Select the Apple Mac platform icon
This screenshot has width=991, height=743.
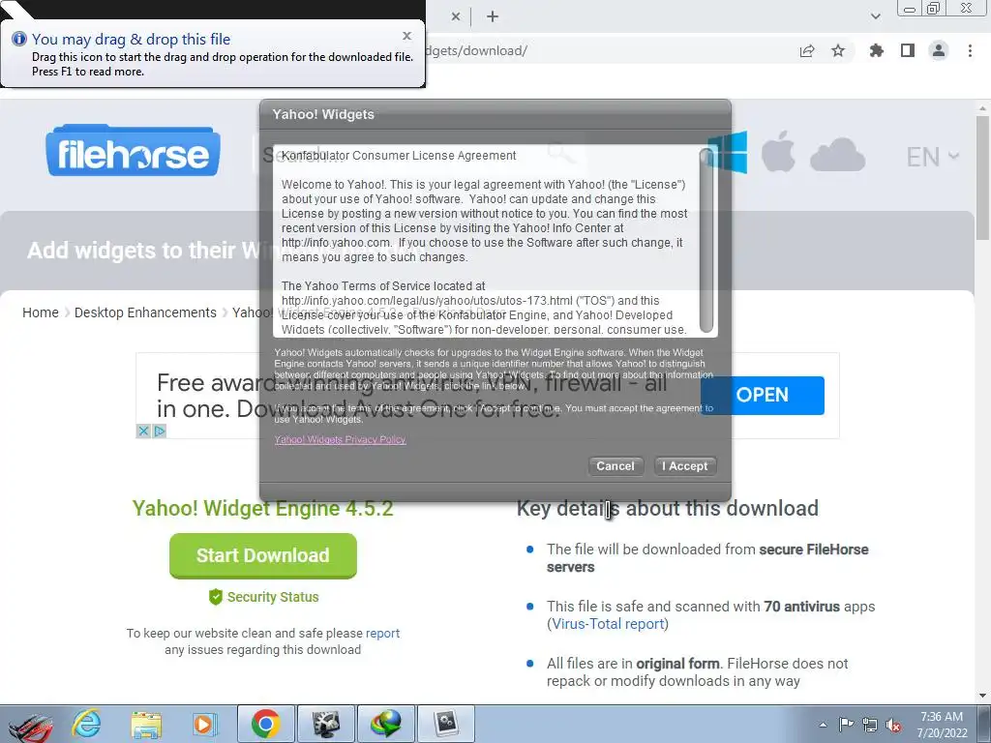[778, 152]
